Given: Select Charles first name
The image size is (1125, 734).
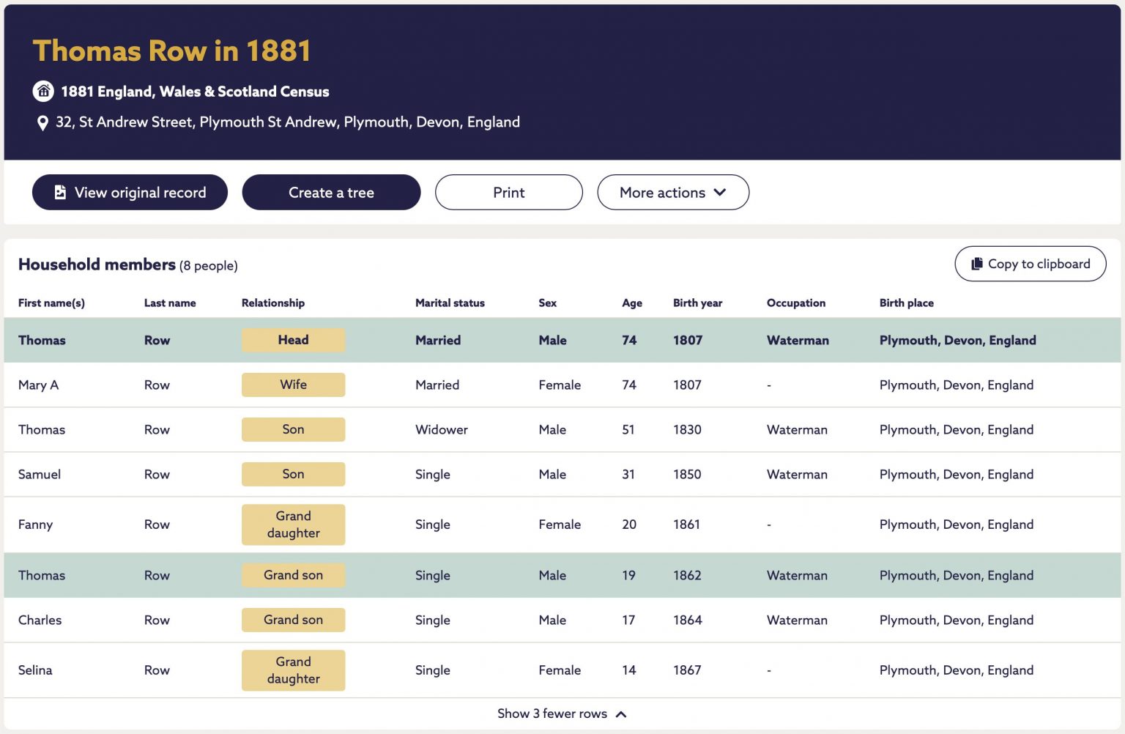Looking at the screenshot, I should click(40, 620).
